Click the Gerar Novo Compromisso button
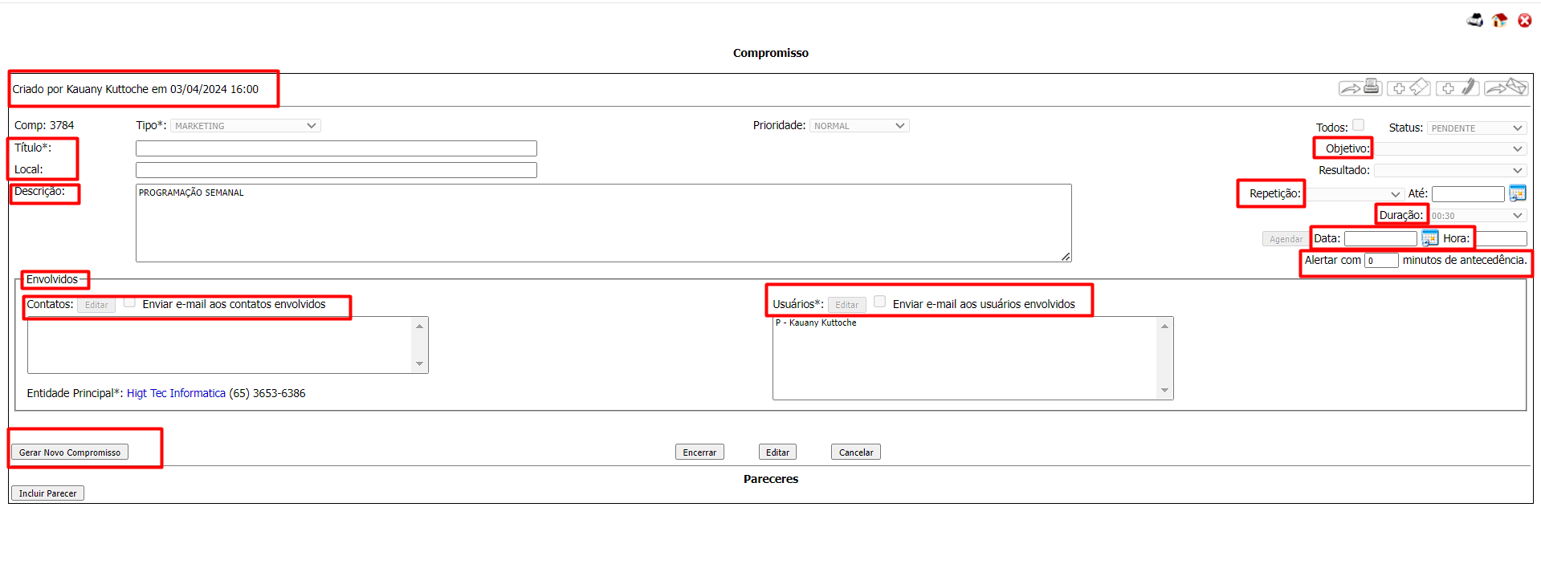Viewport: 1541px width, 564px height. (x=70, y=452)
